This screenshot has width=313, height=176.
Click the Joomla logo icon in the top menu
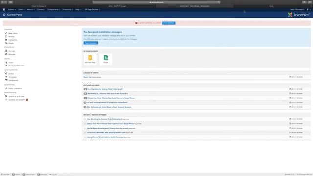tap(4, 10)
